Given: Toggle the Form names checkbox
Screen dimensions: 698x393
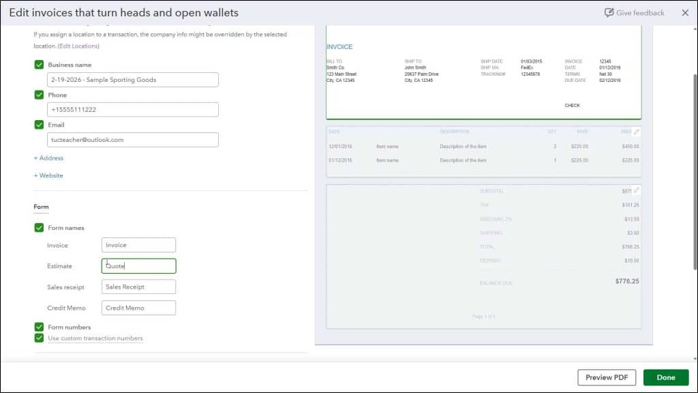Looking at the screenshot, I should pos(39,227).
